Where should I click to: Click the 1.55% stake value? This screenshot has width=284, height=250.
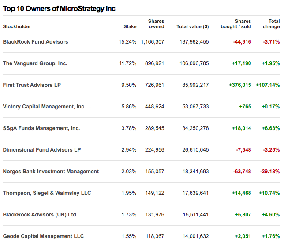[129, 236]
